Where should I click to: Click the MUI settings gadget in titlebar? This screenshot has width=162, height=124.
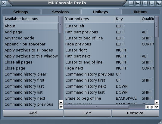point(131,3)
